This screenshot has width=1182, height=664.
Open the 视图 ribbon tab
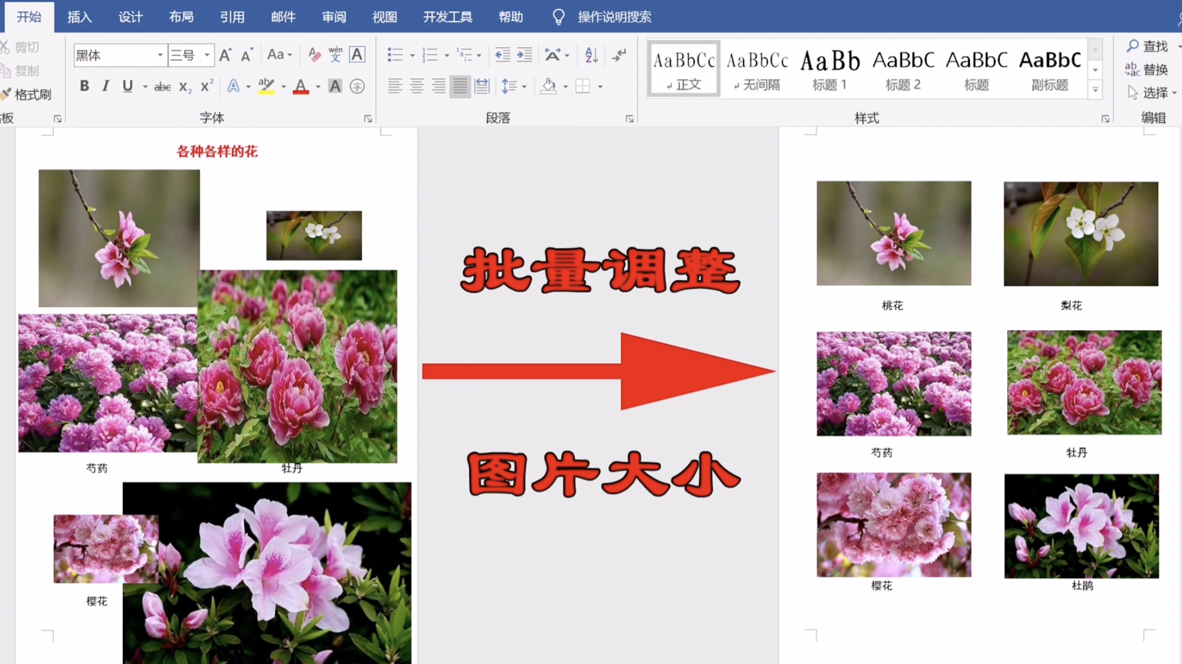[385, 17]
